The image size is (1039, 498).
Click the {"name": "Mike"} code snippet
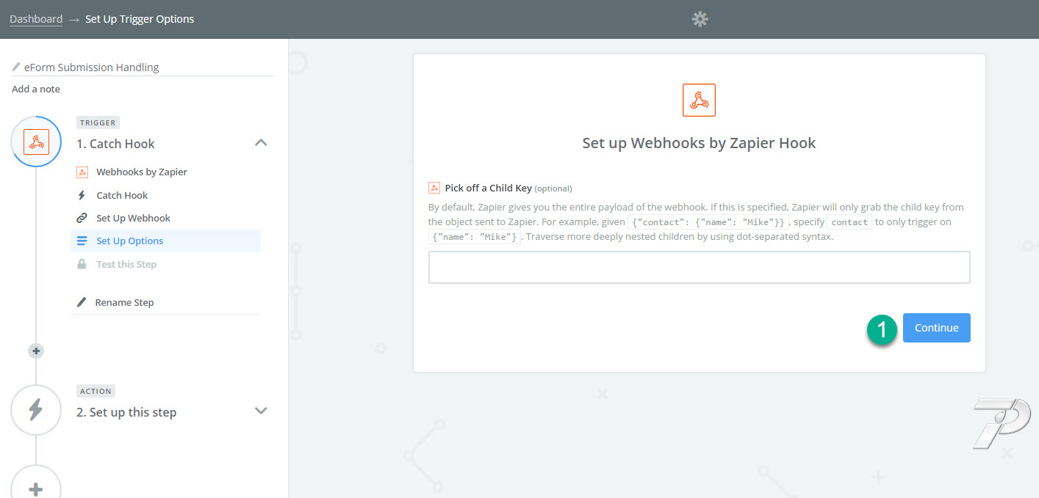coord(475,237)
